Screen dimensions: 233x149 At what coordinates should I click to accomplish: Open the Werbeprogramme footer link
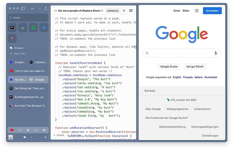[x=177, y=109]
